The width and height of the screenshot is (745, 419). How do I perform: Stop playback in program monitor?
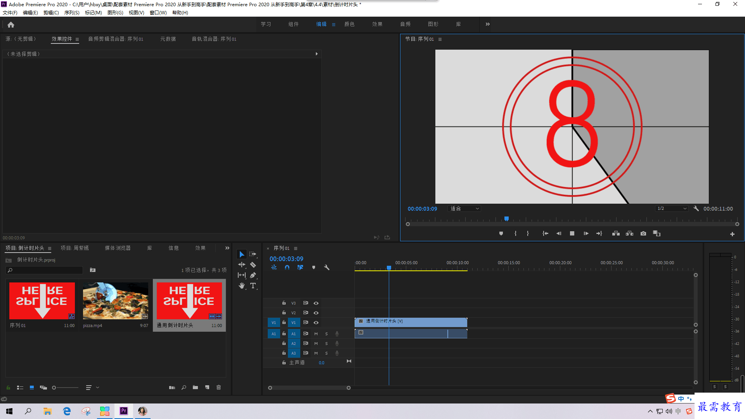(572, 234)
